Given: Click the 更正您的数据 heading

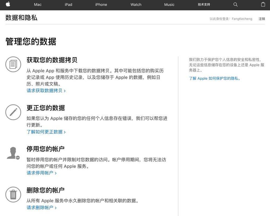Looking at the screenshot, I should (x=46, y=108).
